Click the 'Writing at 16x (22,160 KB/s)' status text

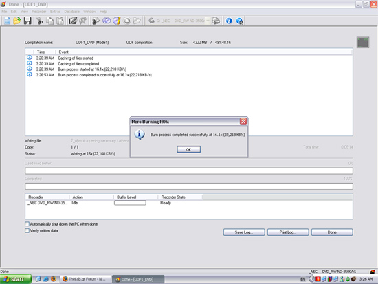pos(93,154)
